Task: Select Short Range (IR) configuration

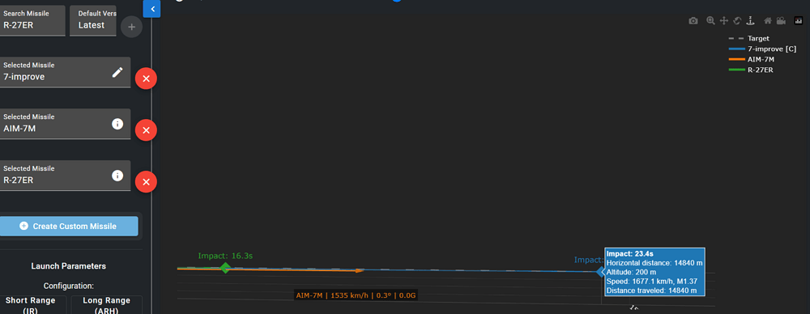Action: tap(31, 305)
